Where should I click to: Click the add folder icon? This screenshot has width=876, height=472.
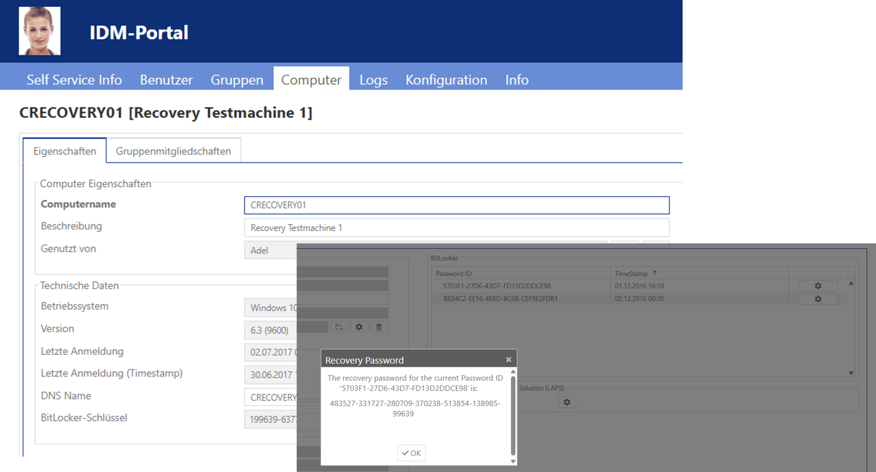coord(339,327)
